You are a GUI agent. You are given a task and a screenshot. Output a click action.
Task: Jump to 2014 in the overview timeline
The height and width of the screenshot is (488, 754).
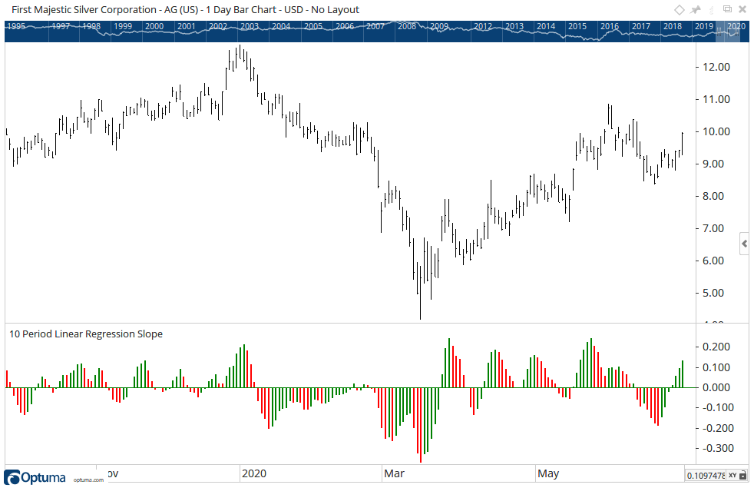(x=546, y=26)
